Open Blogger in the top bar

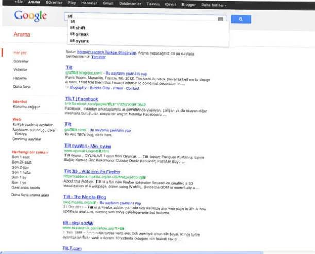coord(189,5)
